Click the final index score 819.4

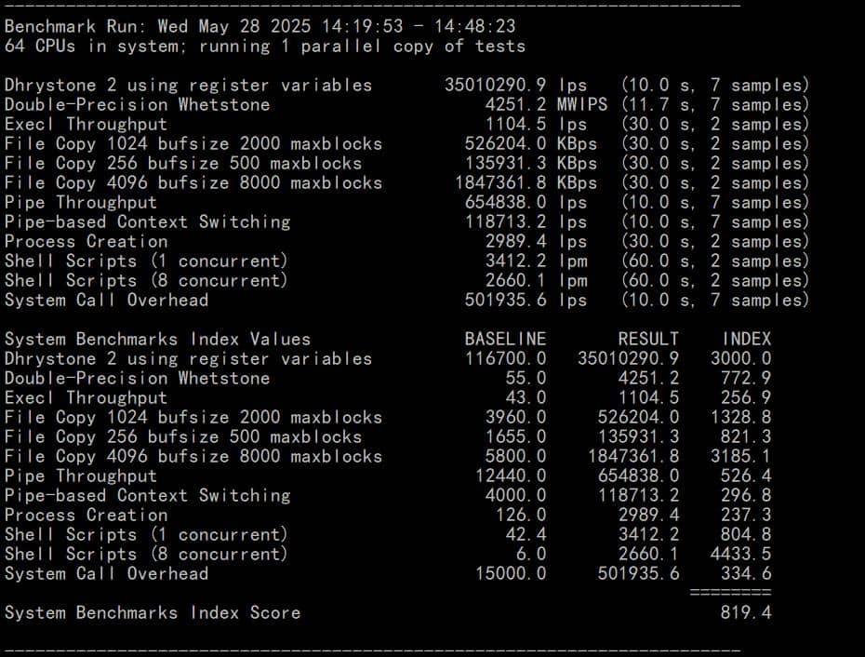[746, 612]
